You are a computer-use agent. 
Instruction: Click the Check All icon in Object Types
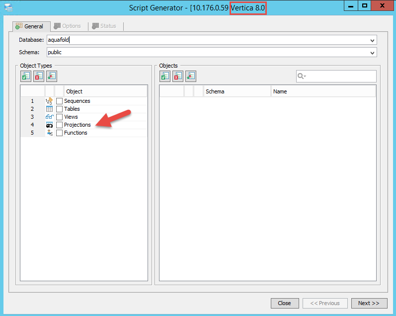[26, 77]
